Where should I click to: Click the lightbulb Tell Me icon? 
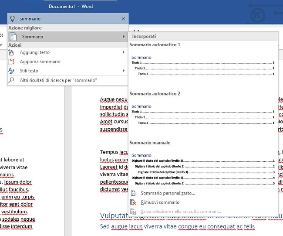coord(12,19)
